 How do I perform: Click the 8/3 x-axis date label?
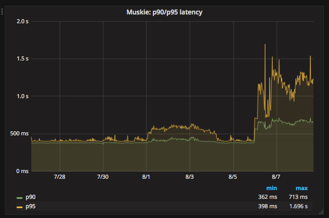pos(190,177)
